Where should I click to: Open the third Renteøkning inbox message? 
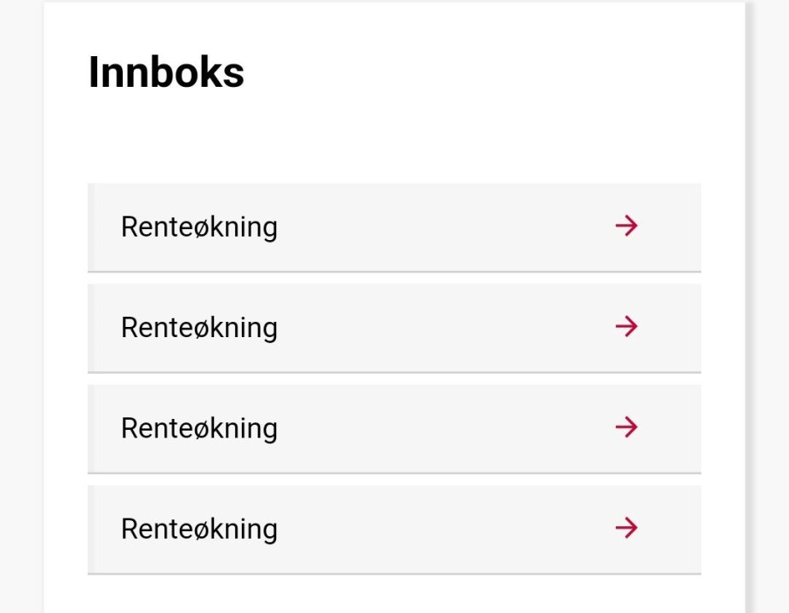coord(394,428)
